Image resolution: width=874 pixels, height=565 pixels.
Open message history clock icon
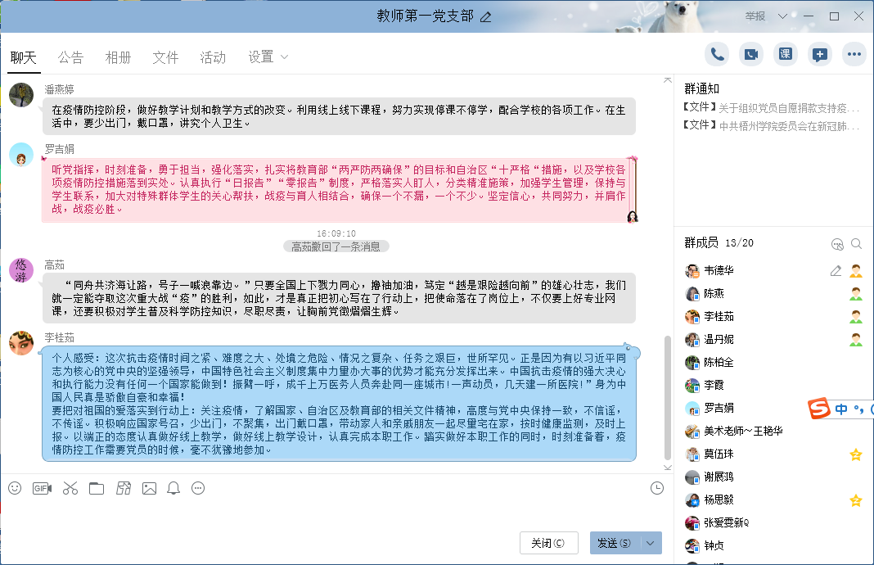click(x=657, y=488)
